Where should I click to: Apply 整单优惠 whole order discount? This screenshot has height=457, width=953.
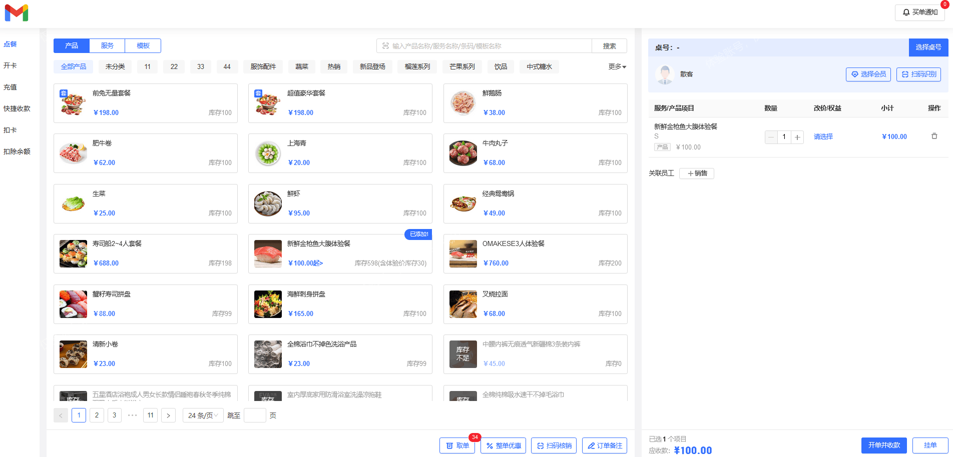pos(503,445)
